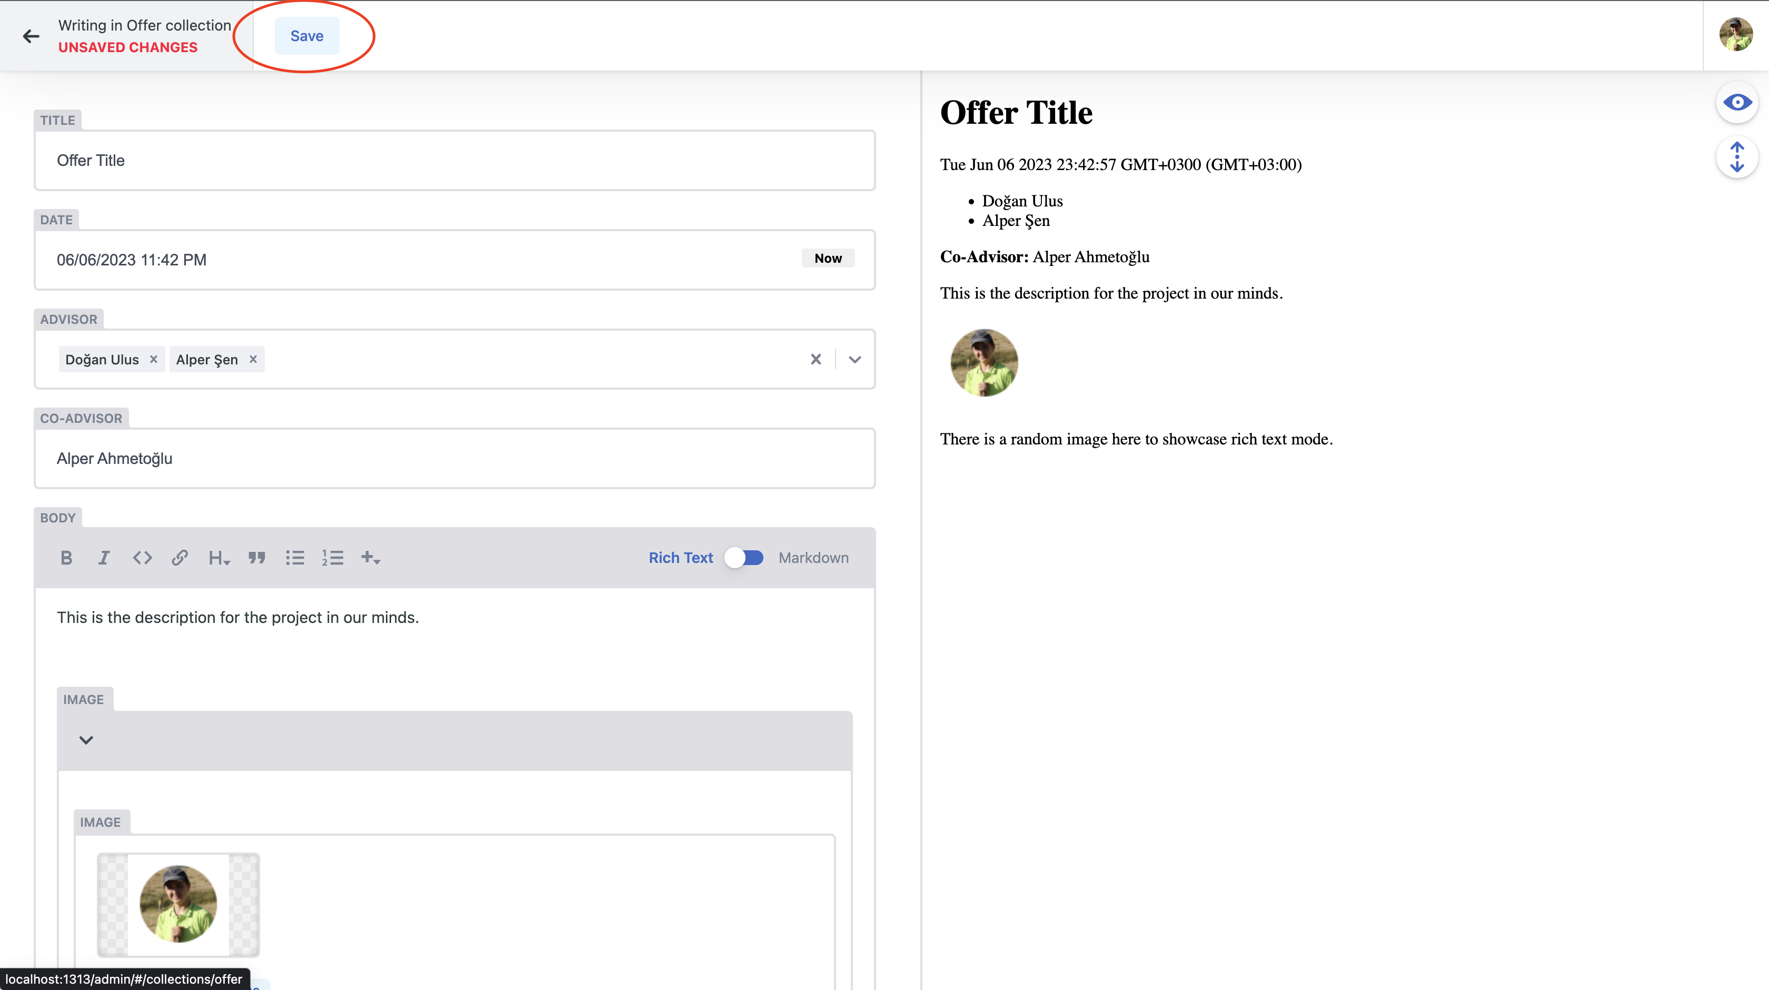Go back using the left arrow
The height and width of the screenshot is (990, 1769).
point(31,36)
